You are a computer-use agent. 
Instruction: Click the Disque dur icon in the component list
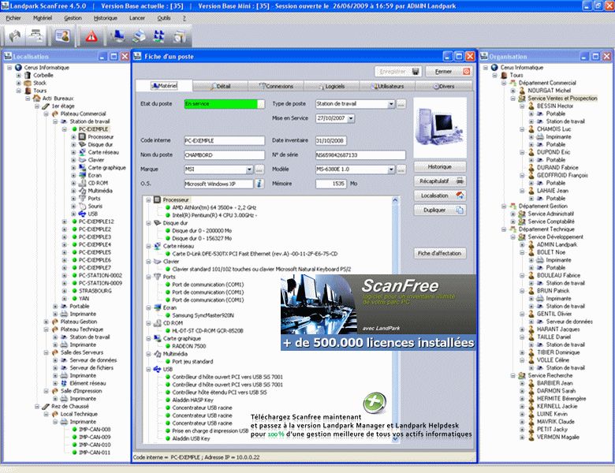[x=157, y=223]
